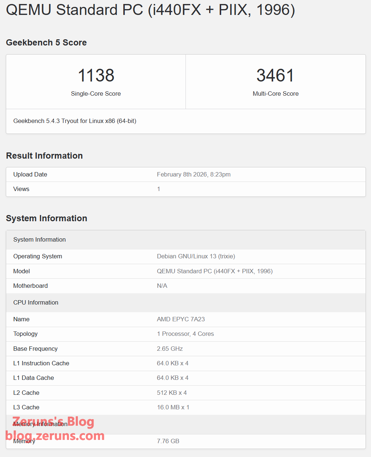Click the Single-Core Score value 1138
Screen dimensions: 371x457
(x=96, y=76)
